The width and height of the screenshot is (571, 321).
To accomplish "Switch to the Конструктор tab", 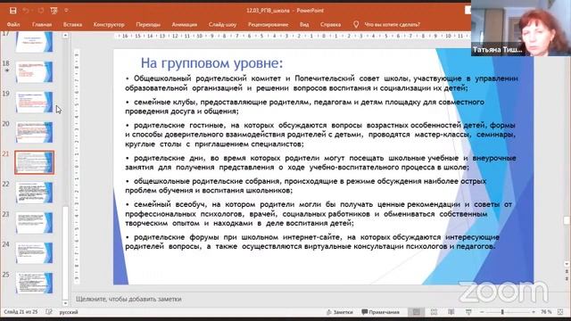I will click(109, 24).
